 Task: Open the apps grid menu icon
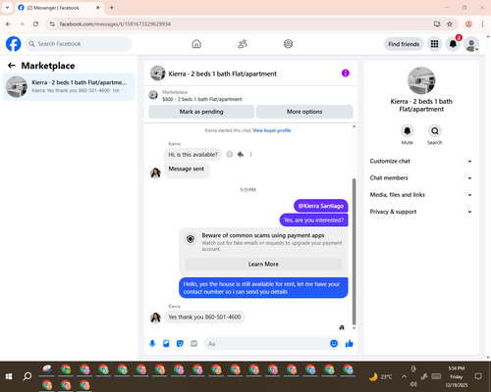click(434, 44)
